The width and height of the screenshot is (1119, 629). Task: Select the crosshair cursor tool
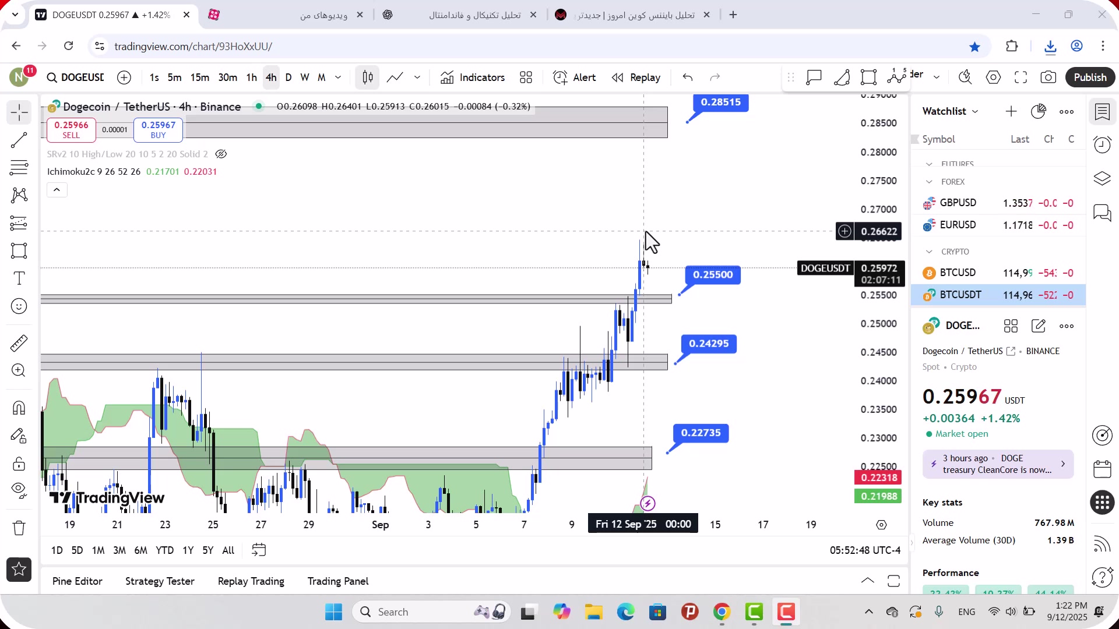pos(19,112)
